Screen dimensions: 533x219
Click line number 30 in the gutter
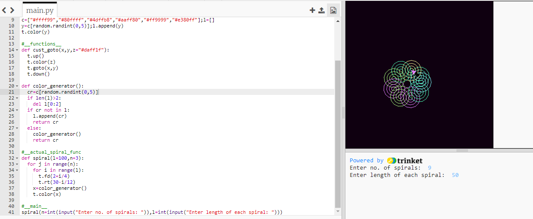tap(12, 146)
